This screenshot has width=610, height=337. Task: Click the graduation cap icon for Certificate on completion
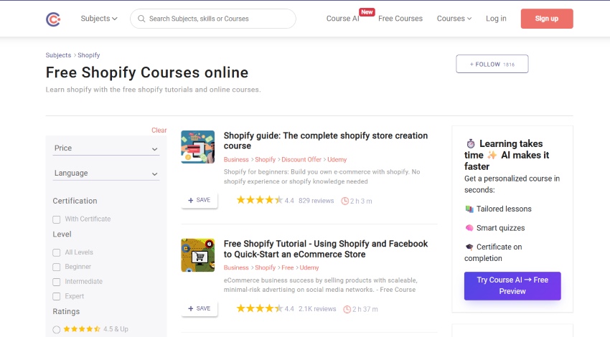tap(469, 247)
